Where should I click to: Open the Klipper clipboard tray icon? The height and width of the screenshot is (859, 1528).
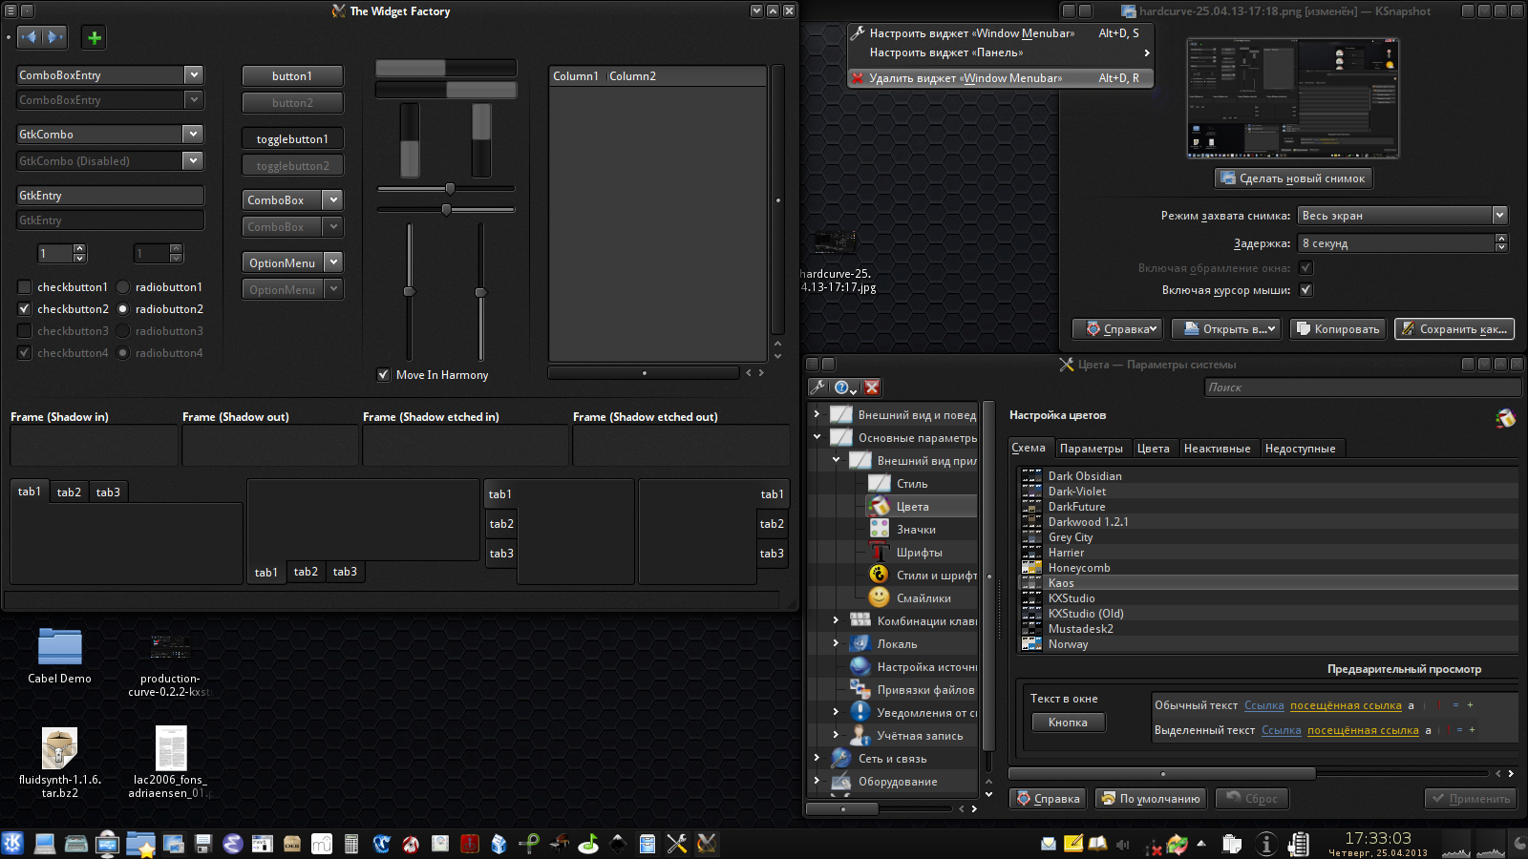(x=1232, y=844)
